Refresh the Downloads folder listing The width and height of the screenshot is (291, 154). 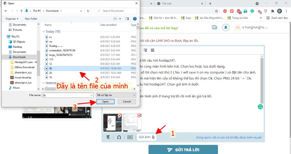(88, 11)
